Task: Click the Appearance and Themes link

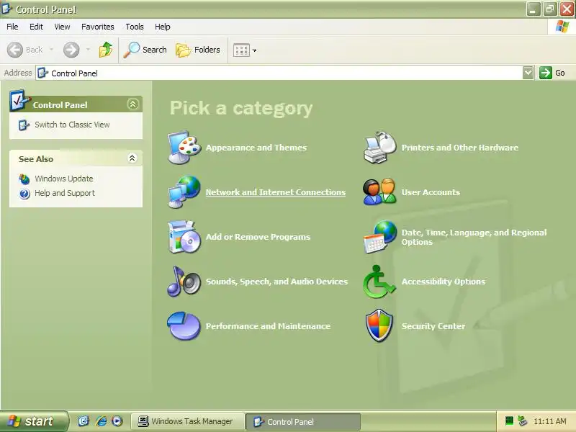Action: 256,148
